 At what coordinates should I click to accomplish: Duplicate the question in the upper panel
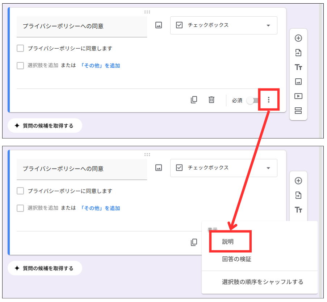click(x=194, y=100)
